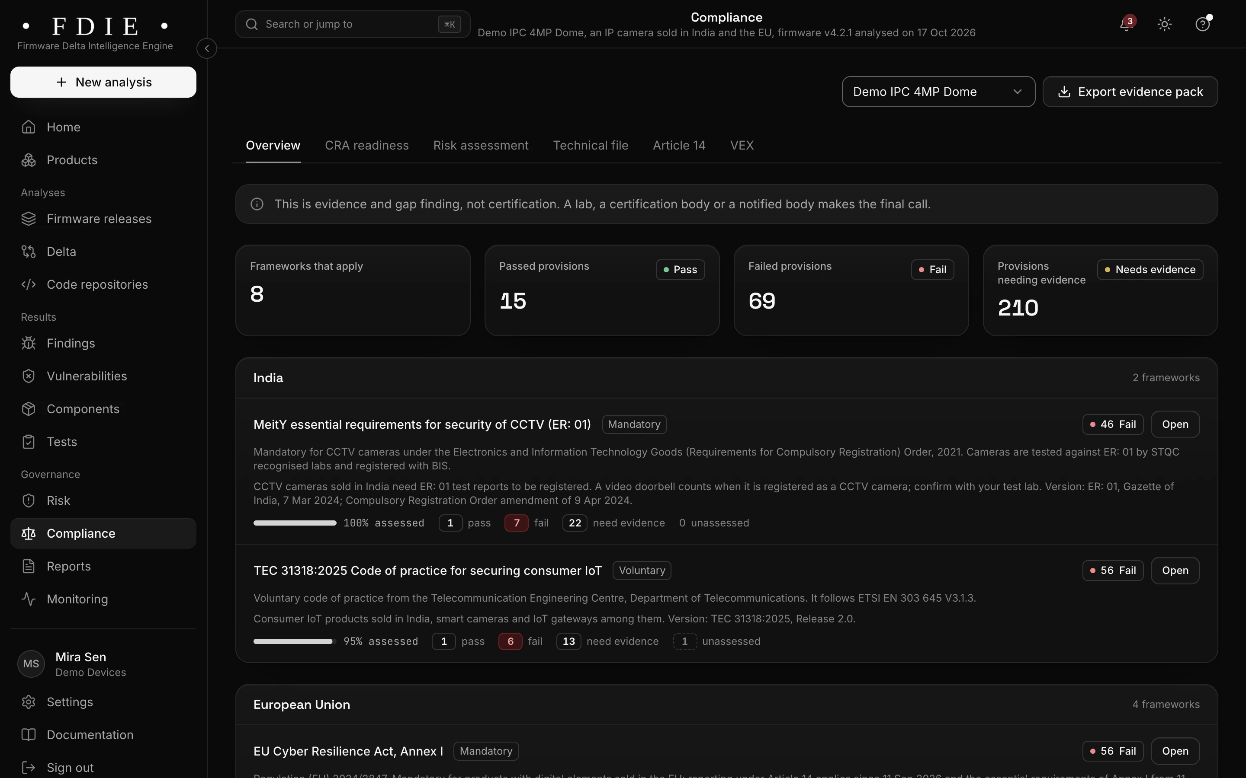Viewport: 1246px width, 778px height.
Task: Click the MeitY 100% assessed progress bar
Action: pyautogui.click(x=295, y=523)
